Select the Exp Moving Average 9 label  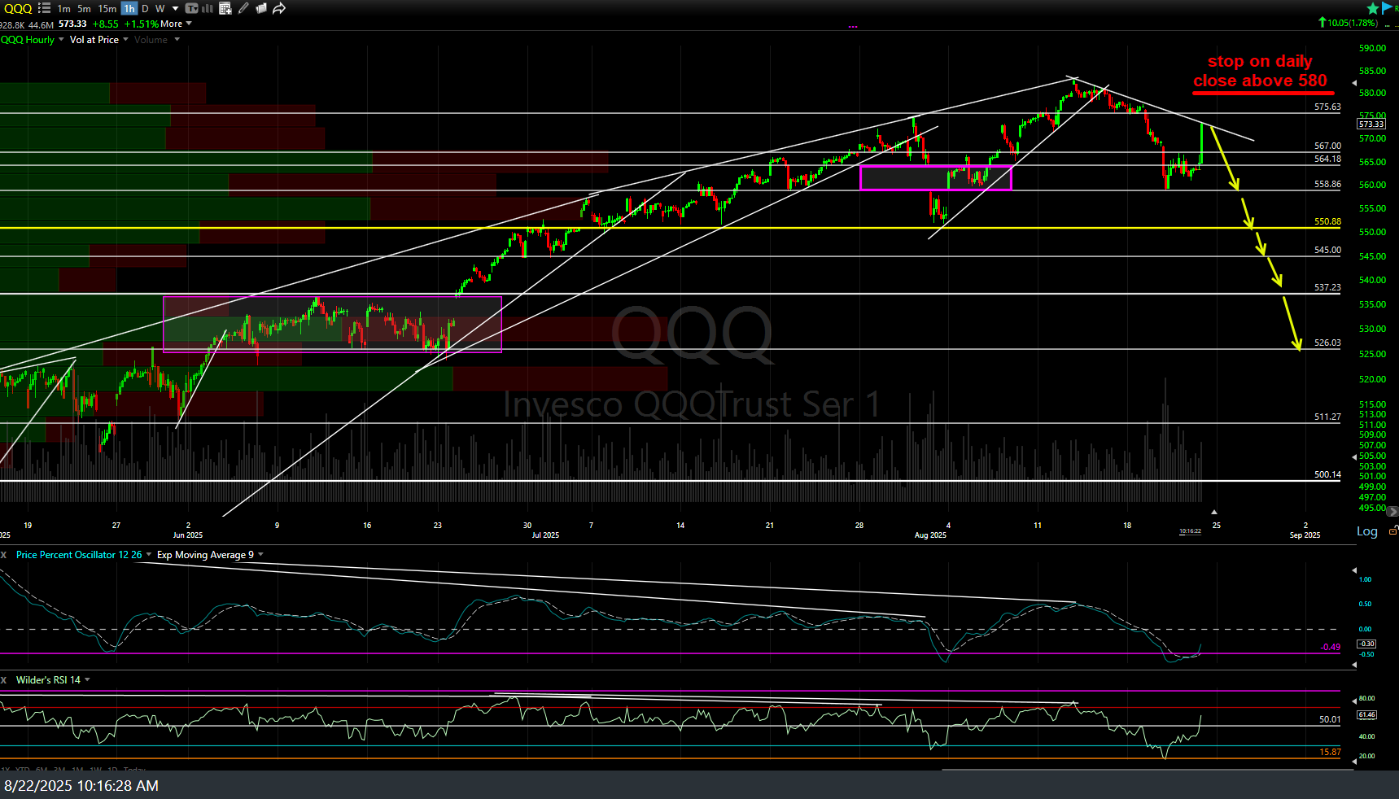click(208, 554)
